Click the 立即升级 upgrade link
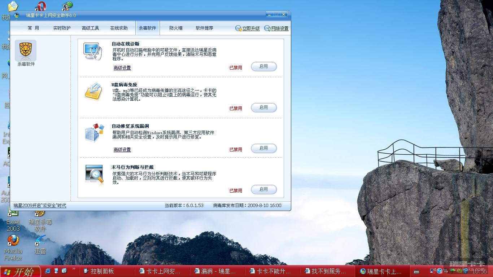 pos(248,28)
